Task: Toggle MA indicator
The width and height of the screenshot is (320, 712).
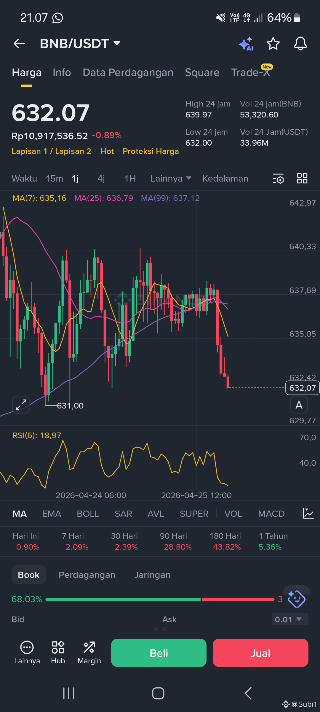Action: coord(20,514)
